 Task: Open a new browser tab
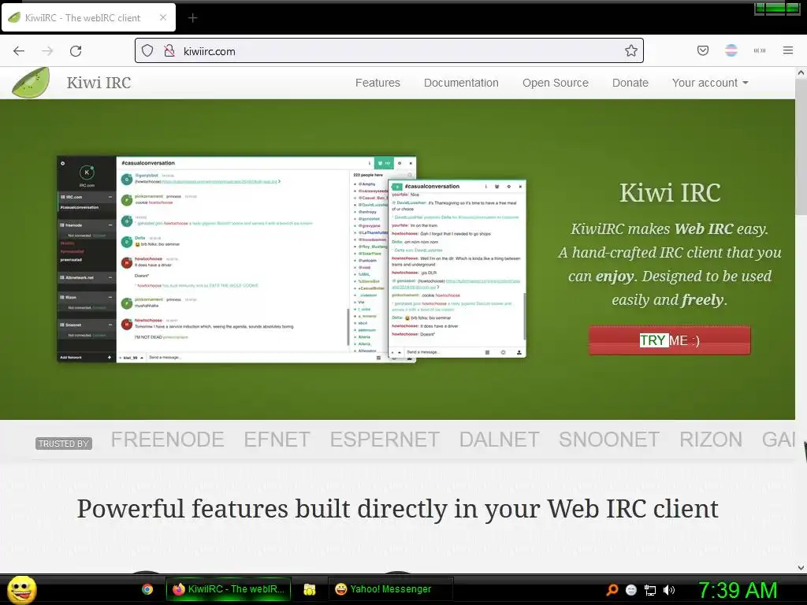pyautogui.click(x=192, y=18)
